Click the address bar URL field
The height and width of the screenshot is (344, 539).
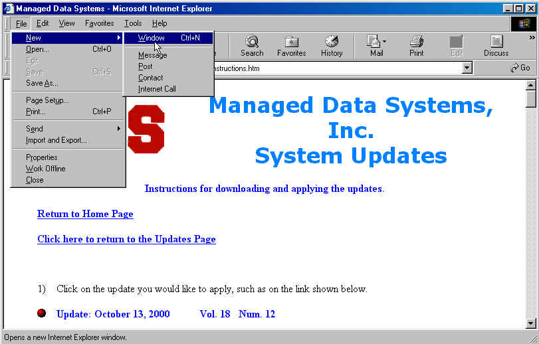tap(337, 68)
